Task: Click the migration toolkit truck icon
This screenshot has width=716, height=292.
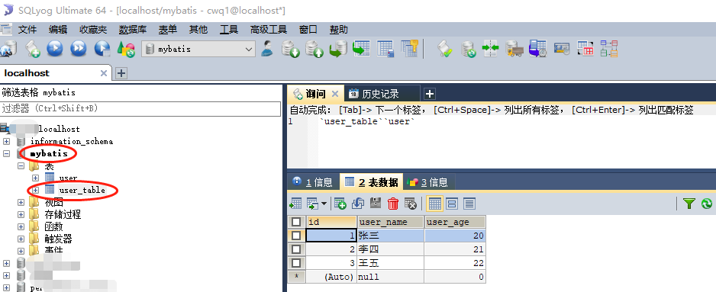Action: [x=514, y=49]
